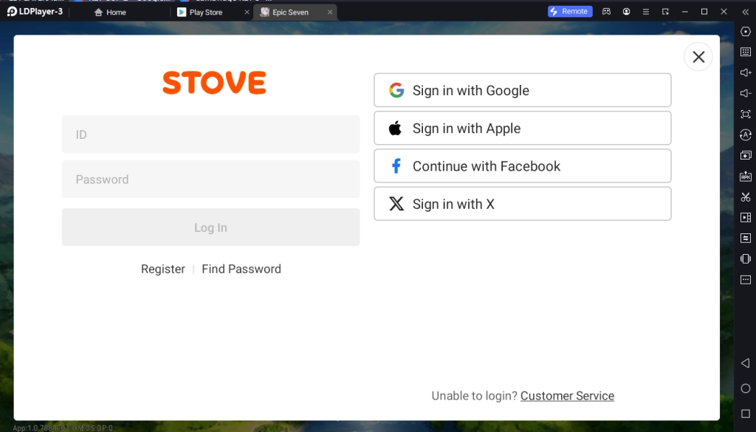
Task: Open the Find Password link
Action: pyautogui.click(x=241, y=269)
